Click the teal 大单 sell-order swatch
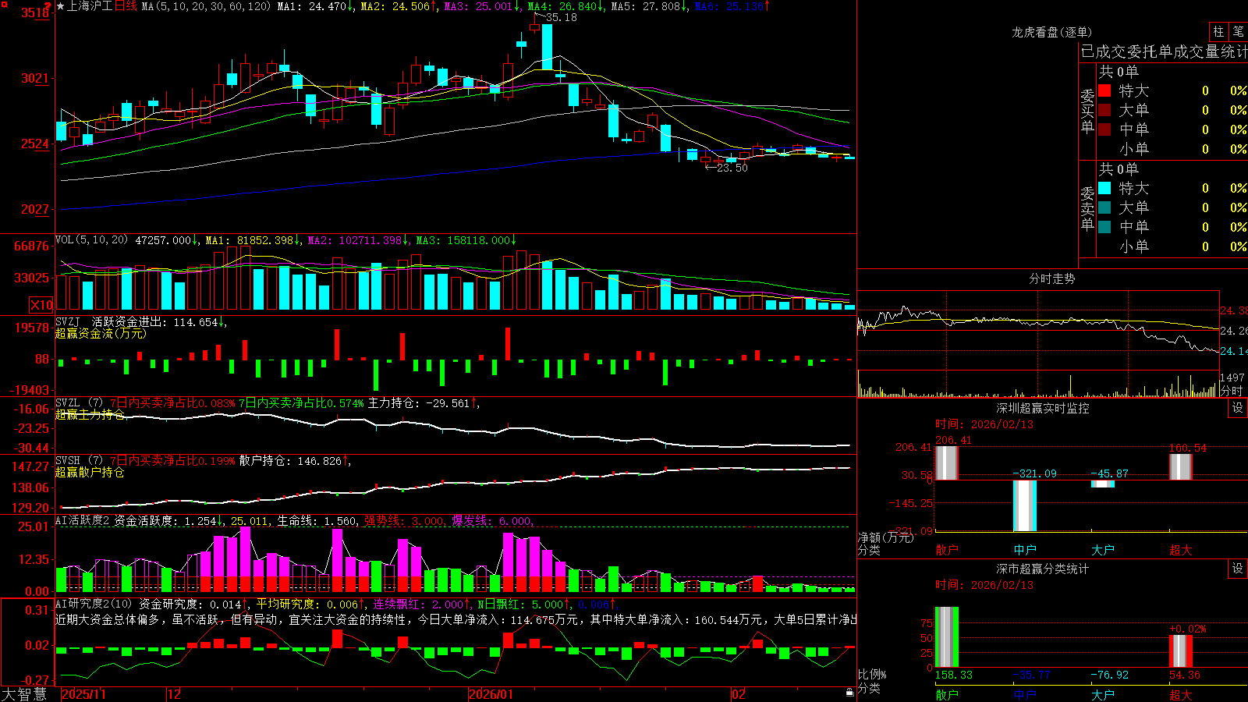The image size is (1248, 702). [x=1104, y=207]
